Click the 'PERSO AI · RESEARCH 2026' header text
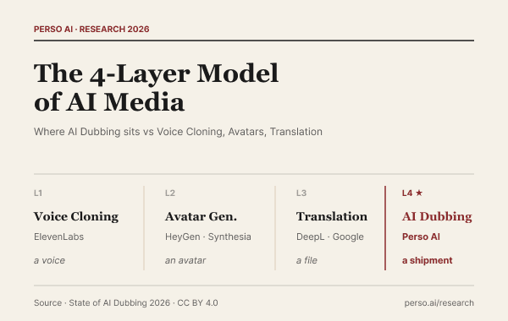The image size is (508, 321). (x=91, y=29)
